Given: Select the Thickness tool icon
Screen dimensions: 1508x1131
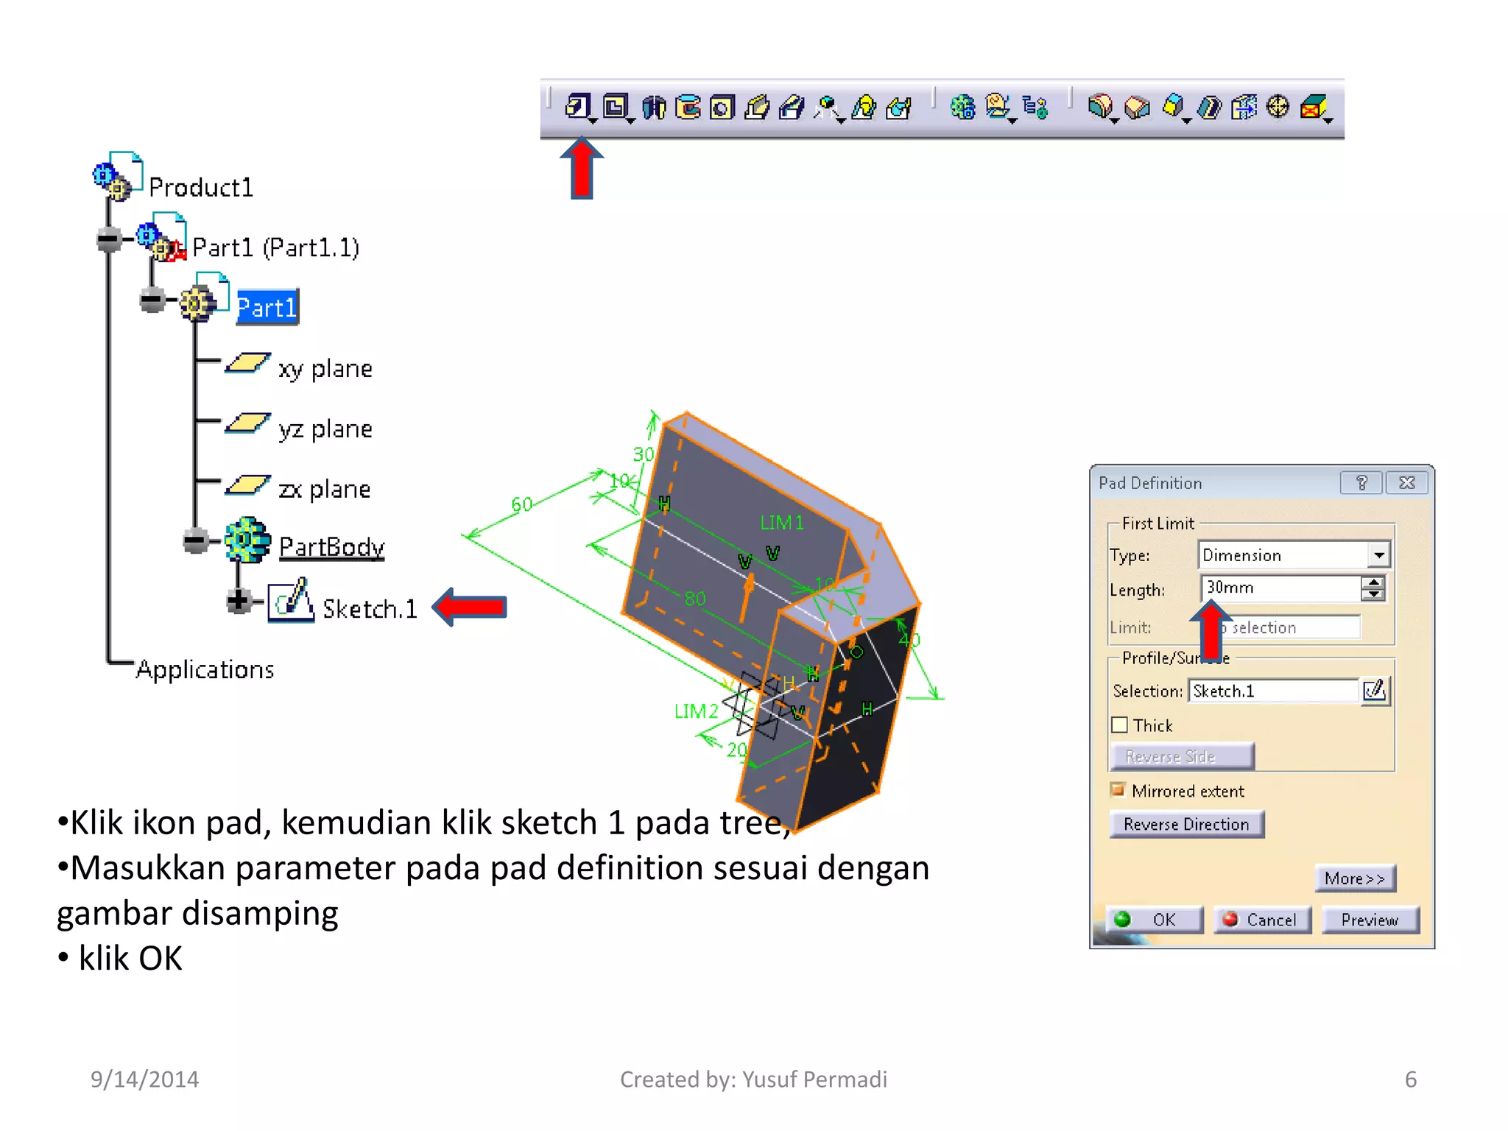Looking at the screenshot, I should pos(1244,108).
